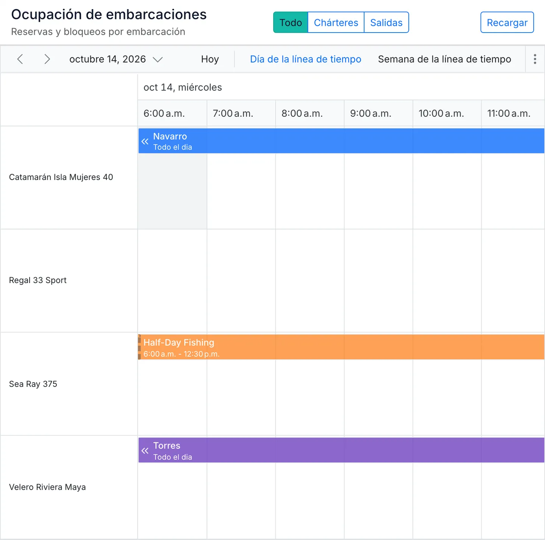Select the Todo filter toggle
This screenshot has height=540, width=545.
coord(291,22)
